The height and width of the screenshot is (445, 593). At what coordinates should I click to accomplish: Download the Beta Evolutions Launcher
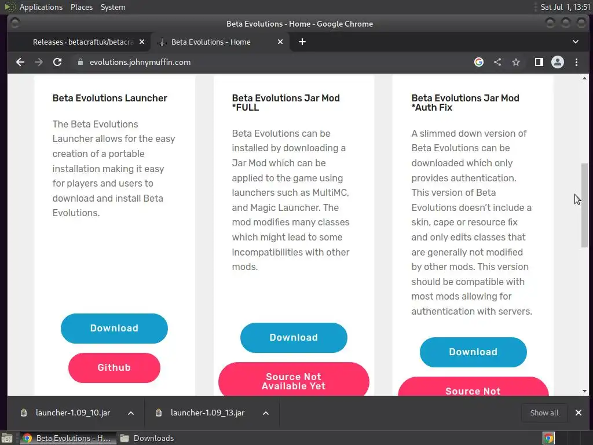114,329
